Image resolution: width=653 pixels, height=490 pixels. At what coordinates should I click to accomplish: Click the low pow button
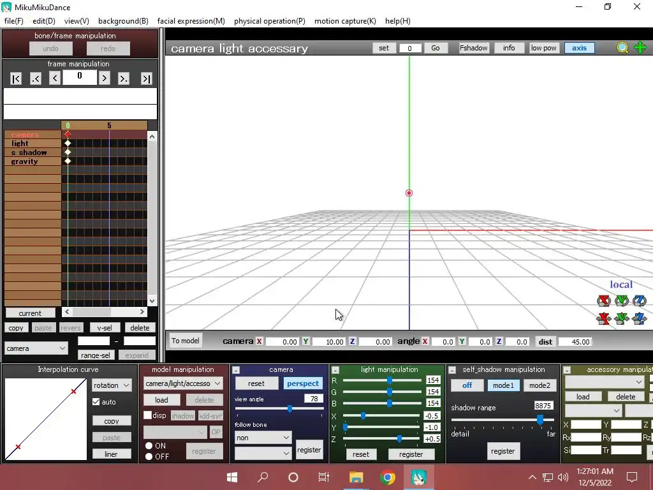(543, 48)
